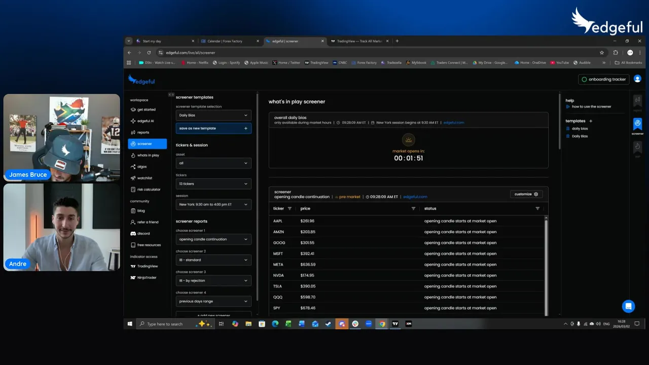
Task: Open NinjaTrader indicator access
Action: tap(147, 278)
